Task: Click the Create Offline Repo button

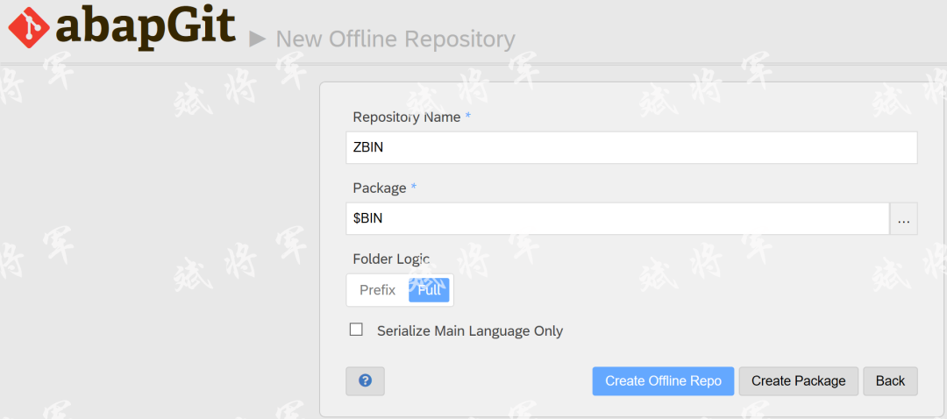Action: pos(663,381)
